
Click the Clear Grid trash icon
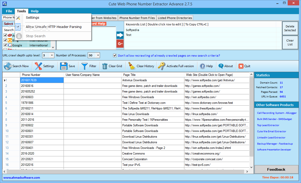(105, 66)
